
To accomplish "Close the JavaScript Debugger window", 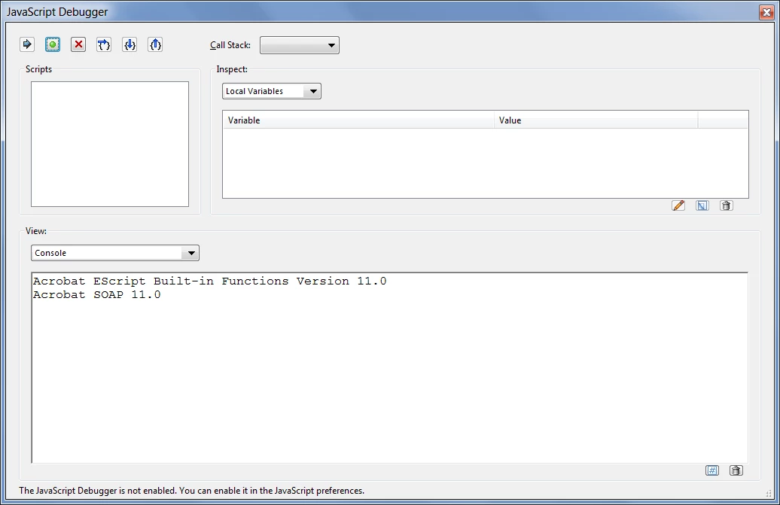I will (x=766, y=12).
